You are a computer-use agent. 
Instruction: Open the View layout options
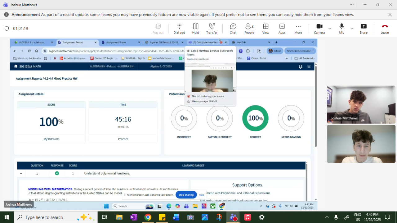pyautogui.click(x=265, y=28)
